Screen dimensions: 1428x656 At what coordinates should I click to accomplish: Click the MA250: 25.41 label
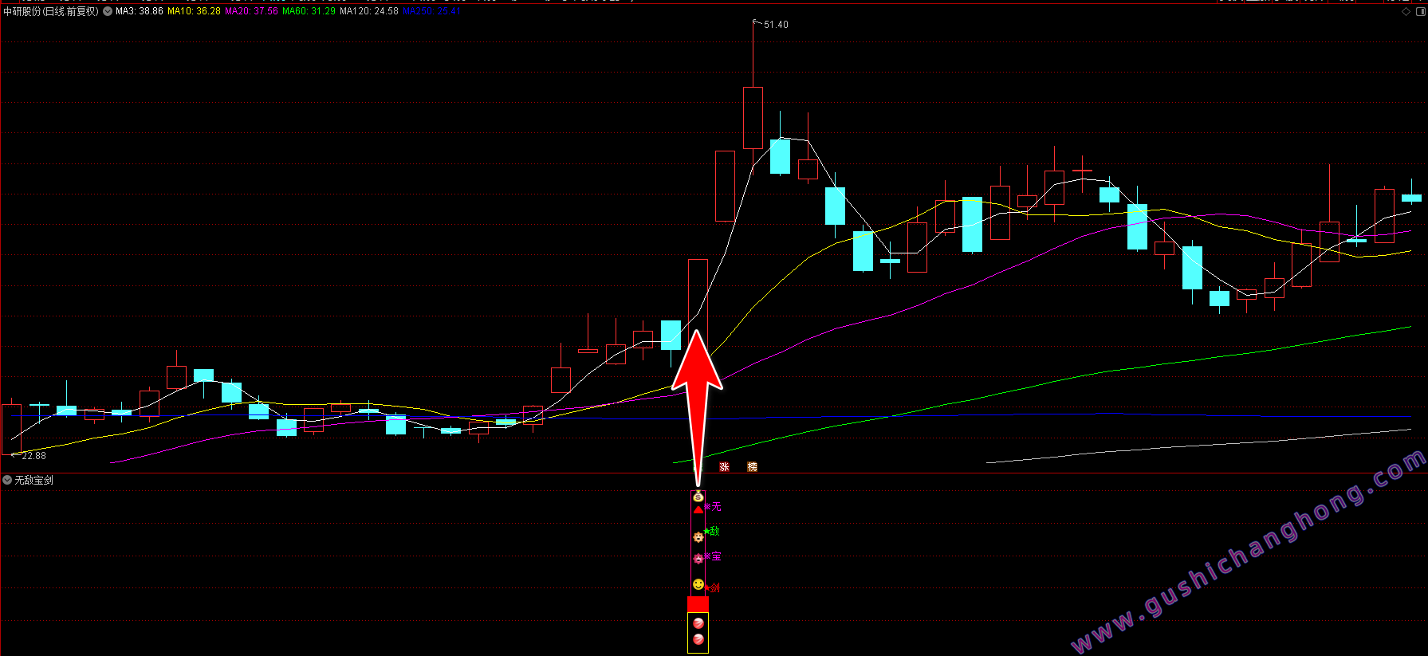point(431,11)
